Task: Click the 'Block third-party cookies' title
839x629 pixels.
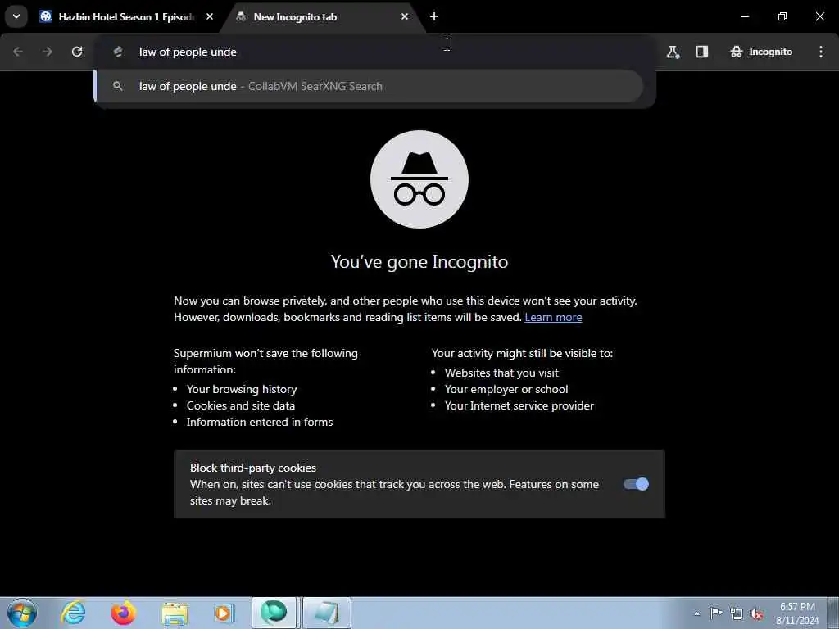Action: point(253,468)
